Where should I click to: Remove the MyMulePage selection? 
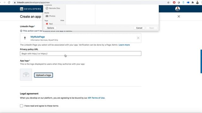pos(138,38)
